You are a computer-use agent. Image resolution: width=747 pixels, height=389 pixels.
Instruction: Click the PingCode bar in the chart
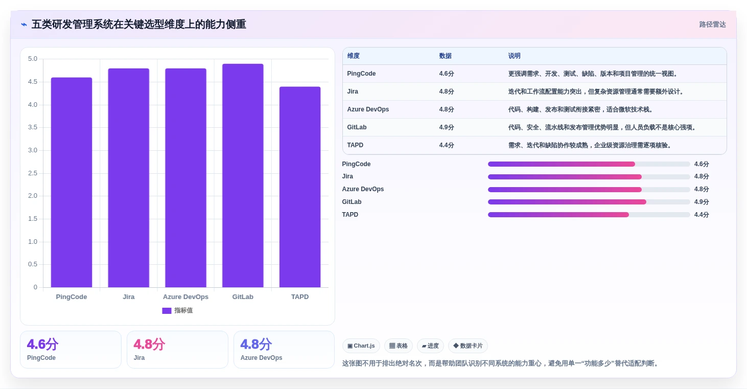pyautogui.click(x=72, y=182)
